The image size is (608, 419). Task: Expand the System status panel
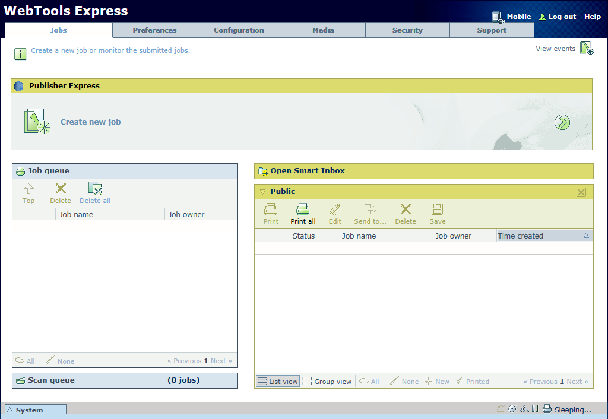point(35,410)
